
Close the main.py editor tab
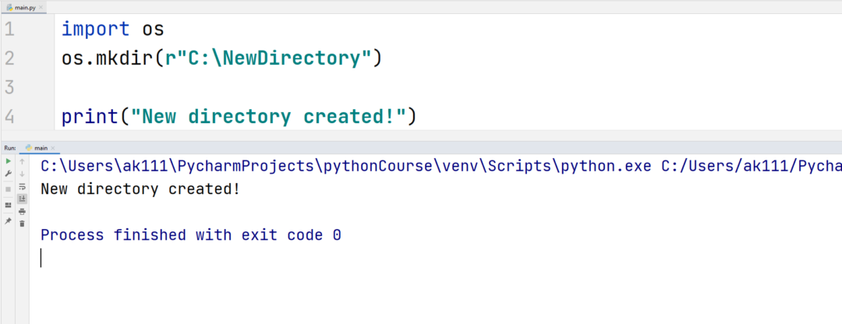41,8
